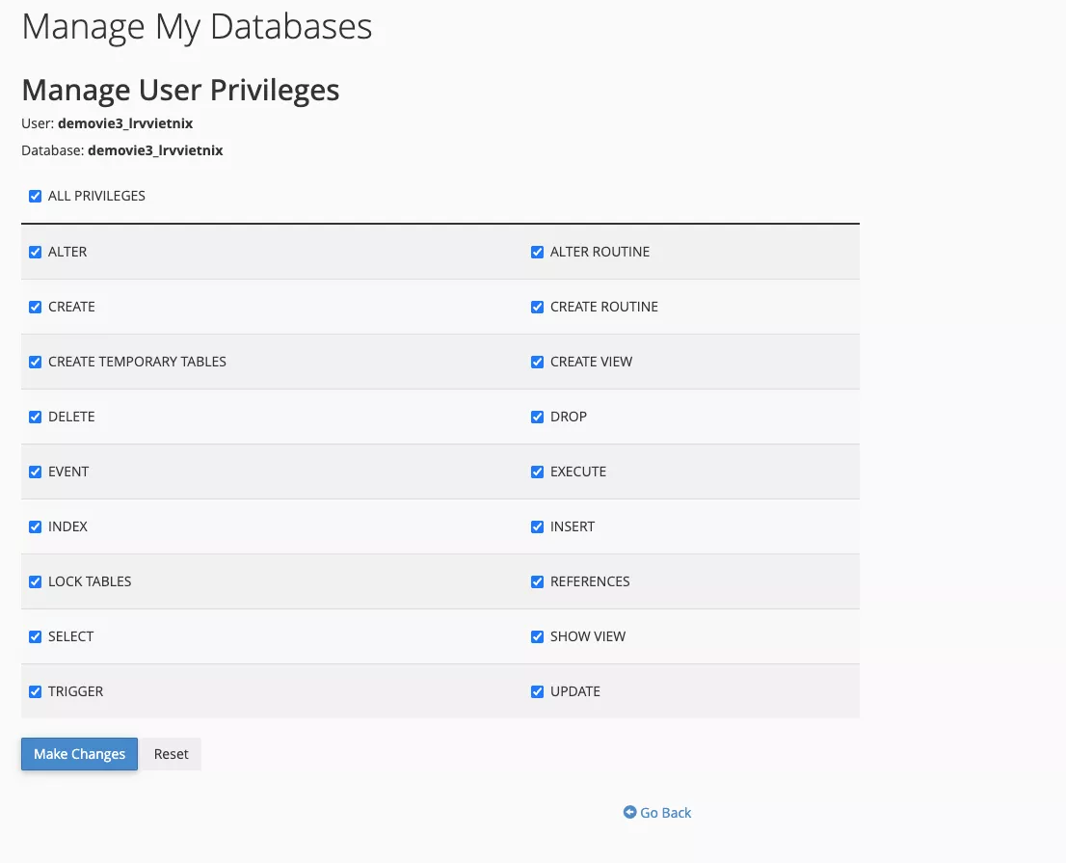Follow the Go Back link
The image size is (1066, 863).
coord(666,813)
